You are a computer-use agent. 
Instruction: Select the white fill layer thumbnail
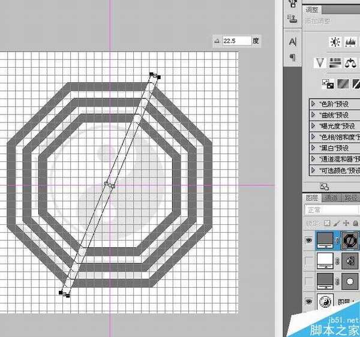[x=325, y=261]
